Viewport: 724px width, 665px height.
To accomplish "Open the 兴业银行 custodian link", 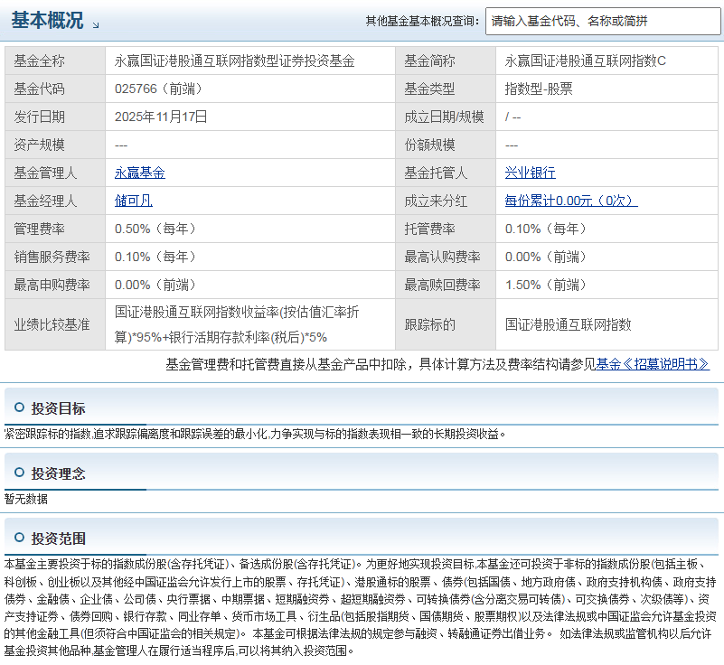I will coord(530,173).
